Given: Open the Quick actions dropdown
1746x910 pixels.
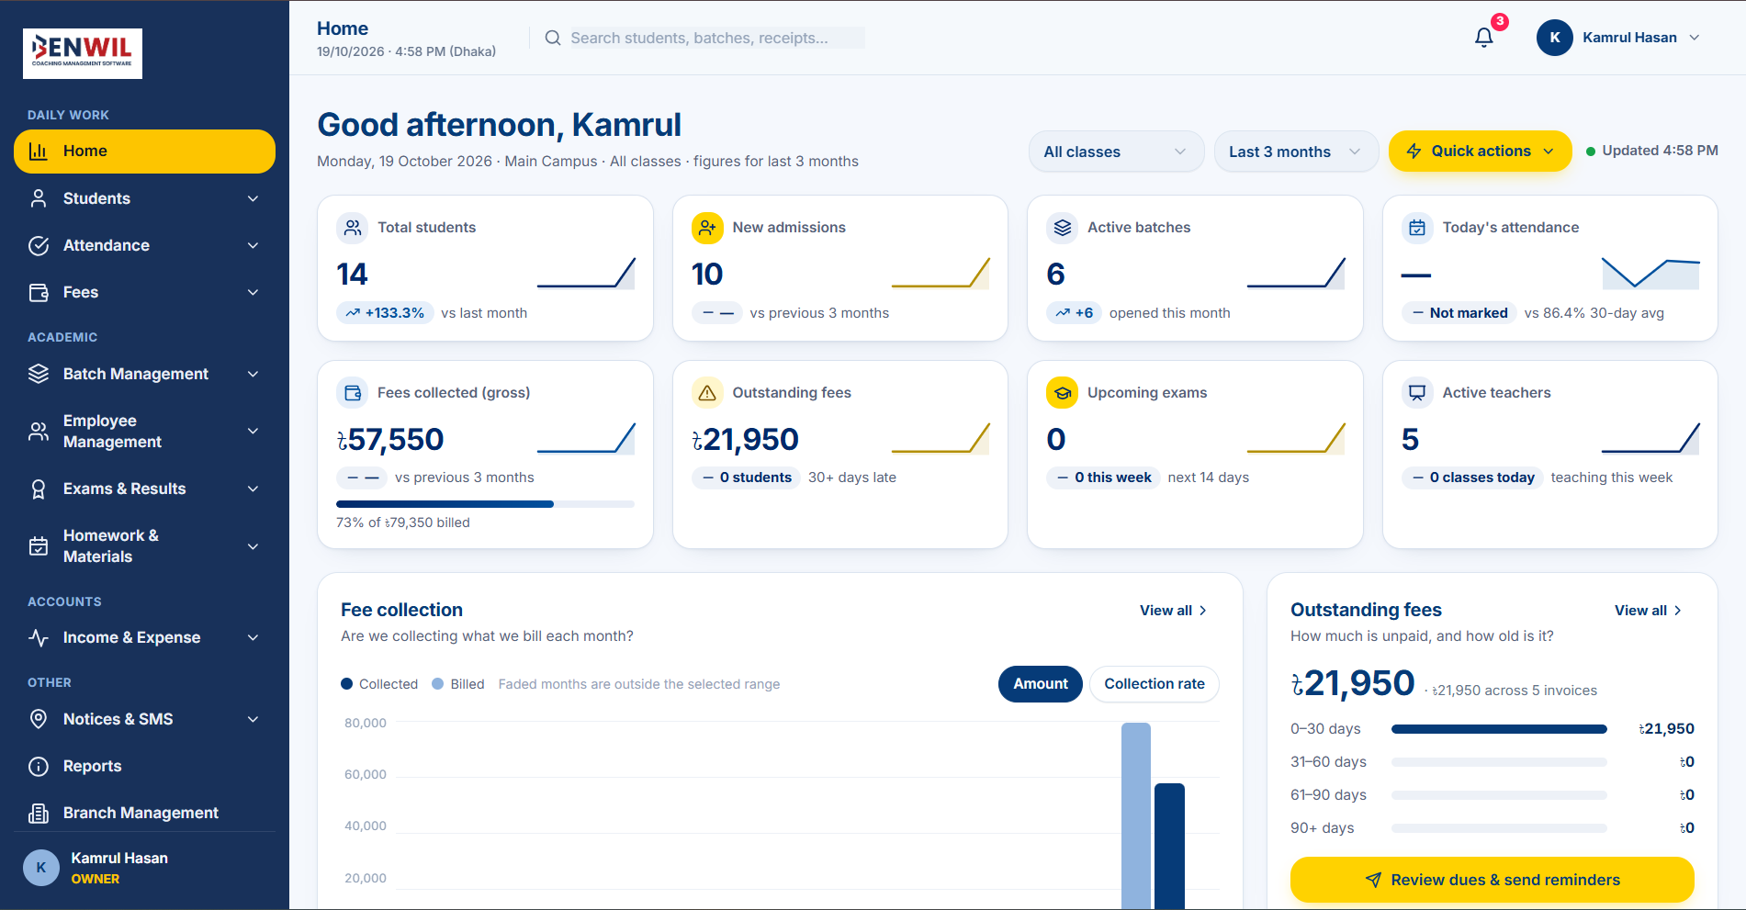Looking at the screenshot, I should point(1480,151).
